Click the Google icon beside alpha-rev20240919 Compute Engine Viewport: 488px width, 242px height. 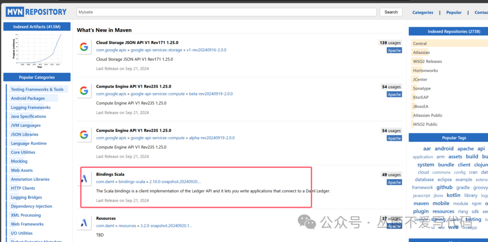[84, 135]
